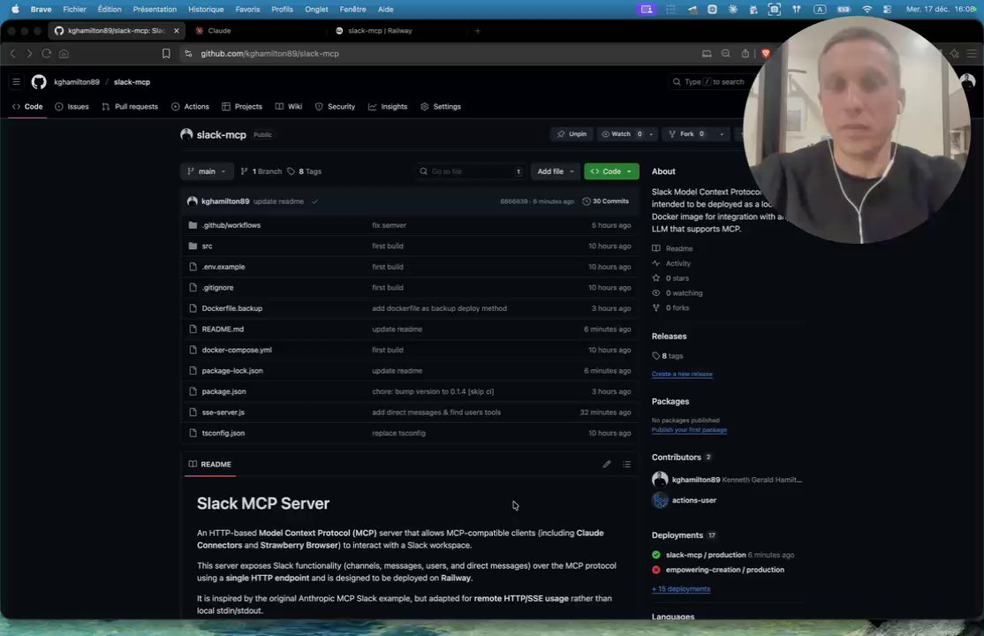This screenshot has height=636, width=984.
Task: Open the package.json file
Action: tap(224, 392)
